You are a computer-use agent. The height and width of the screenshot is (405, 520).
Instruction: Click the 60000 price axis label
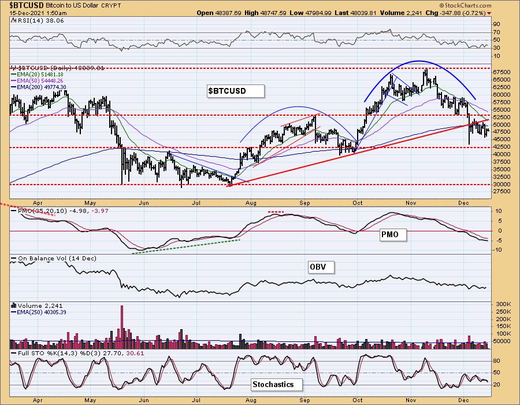502,95
